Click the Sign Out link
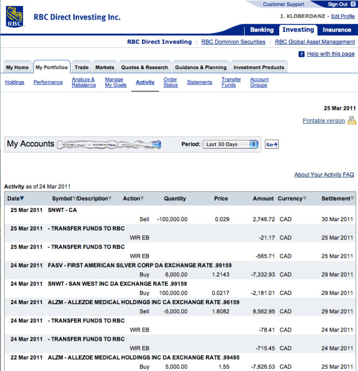 click(338, 4)
